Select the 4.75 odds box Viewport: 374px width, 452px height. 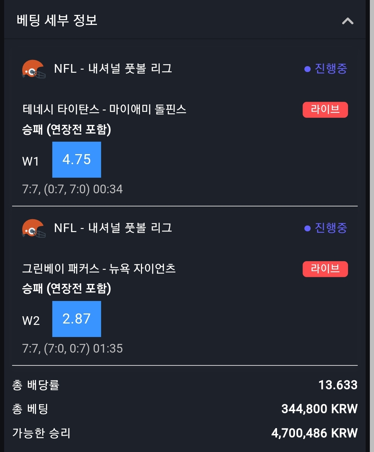pos(77,160)
